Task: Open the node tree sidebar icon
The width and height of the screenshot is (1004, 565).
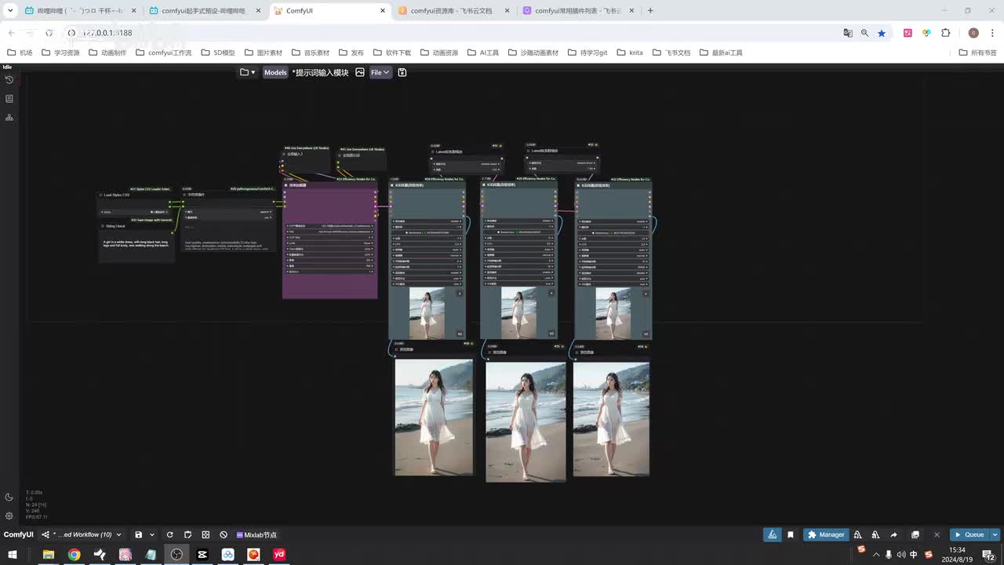Action: (9, 118)
